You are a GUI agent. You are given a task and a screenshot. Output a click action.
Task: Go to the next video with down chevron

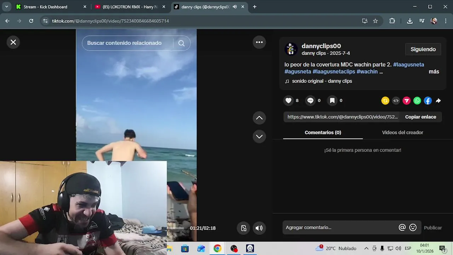259,136
